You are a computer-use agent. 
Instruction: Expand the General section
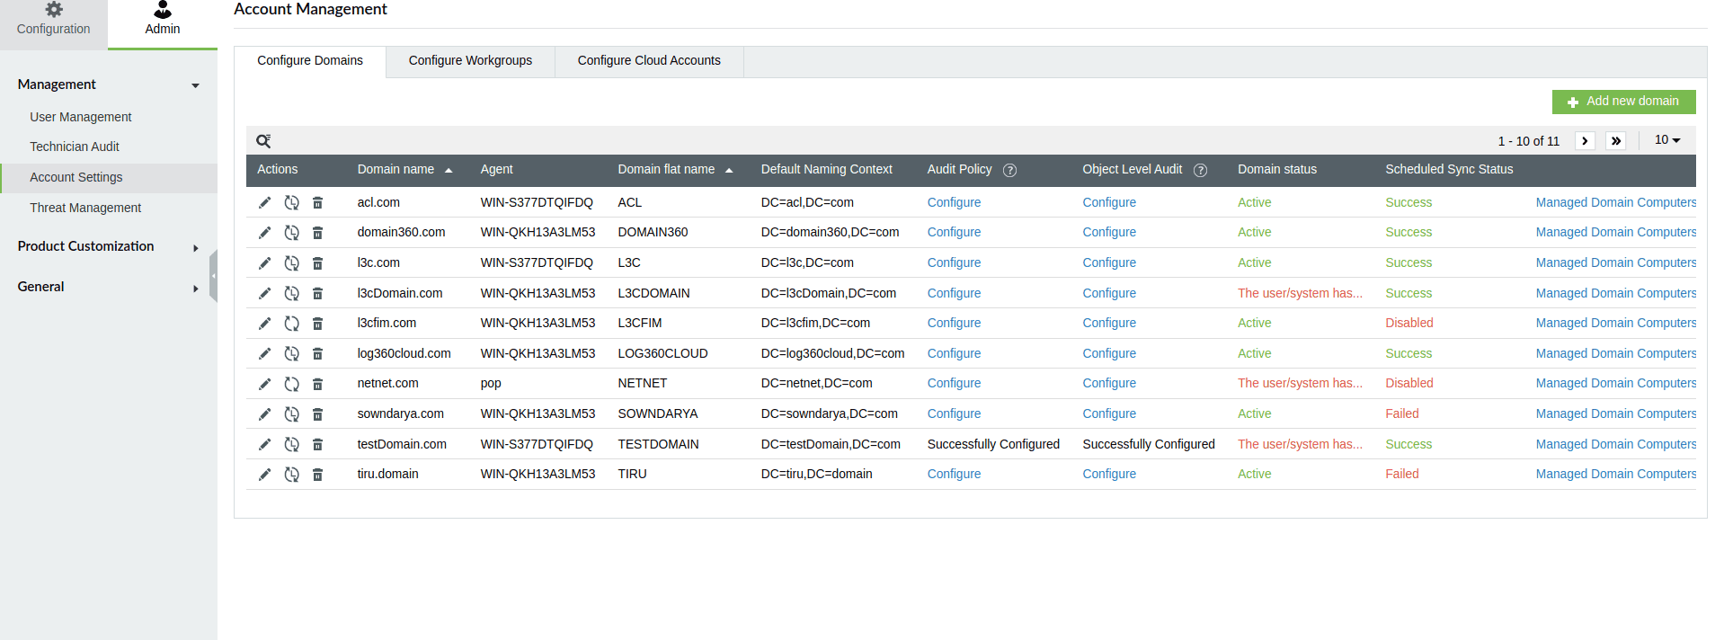[x=195, y=289]
